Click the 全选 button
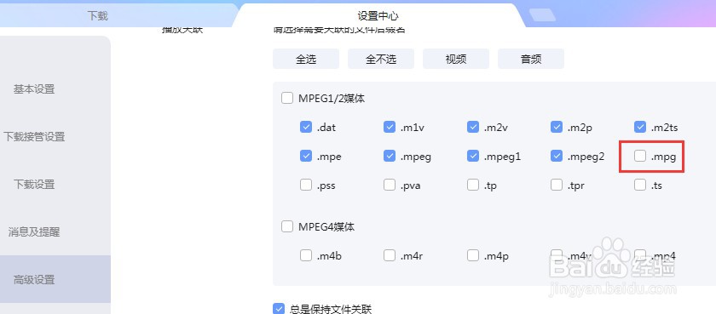716x314 pixels. tap(306, 59)
